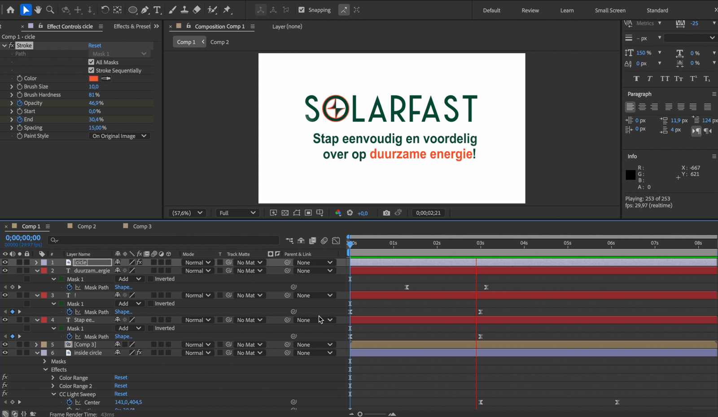Select the Rotation tool
The height and width of the screenshot is (417, 718).
[105, 10]
